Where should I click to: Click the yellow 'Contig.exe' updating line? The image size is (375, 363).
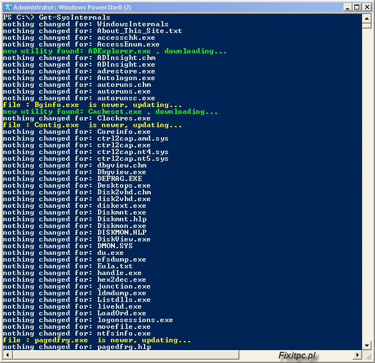(92, 125)
